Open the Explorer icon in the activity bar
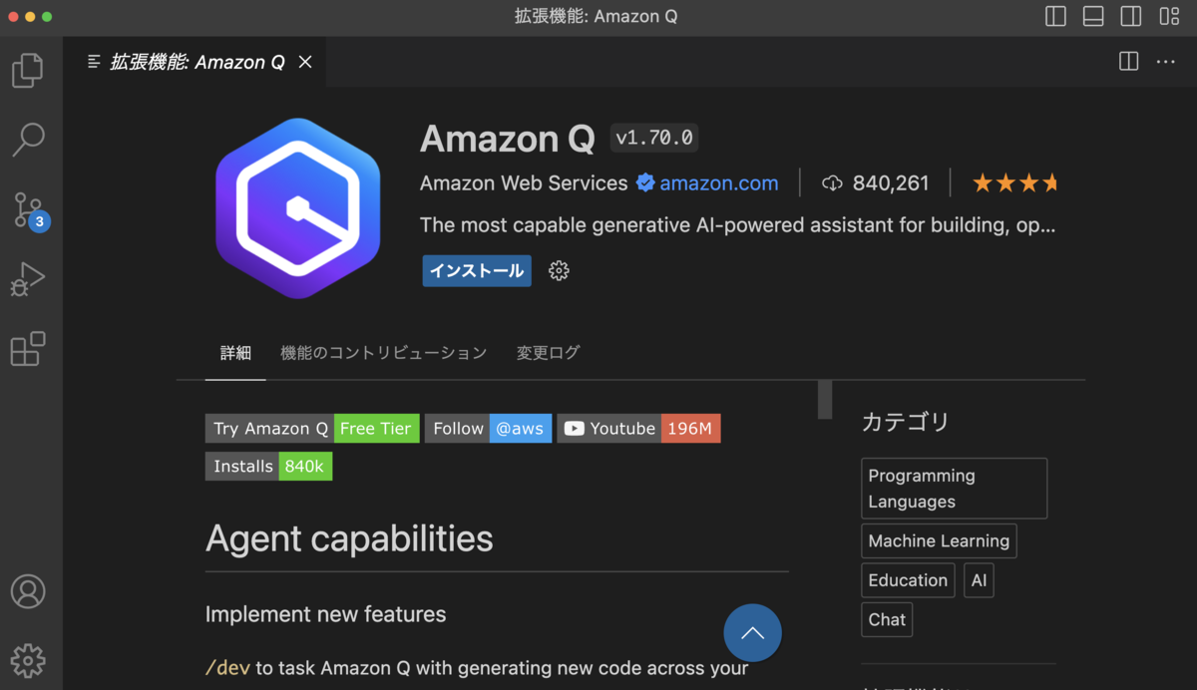The width and height of the screenshot is (1197, 690). click(28, 70)
